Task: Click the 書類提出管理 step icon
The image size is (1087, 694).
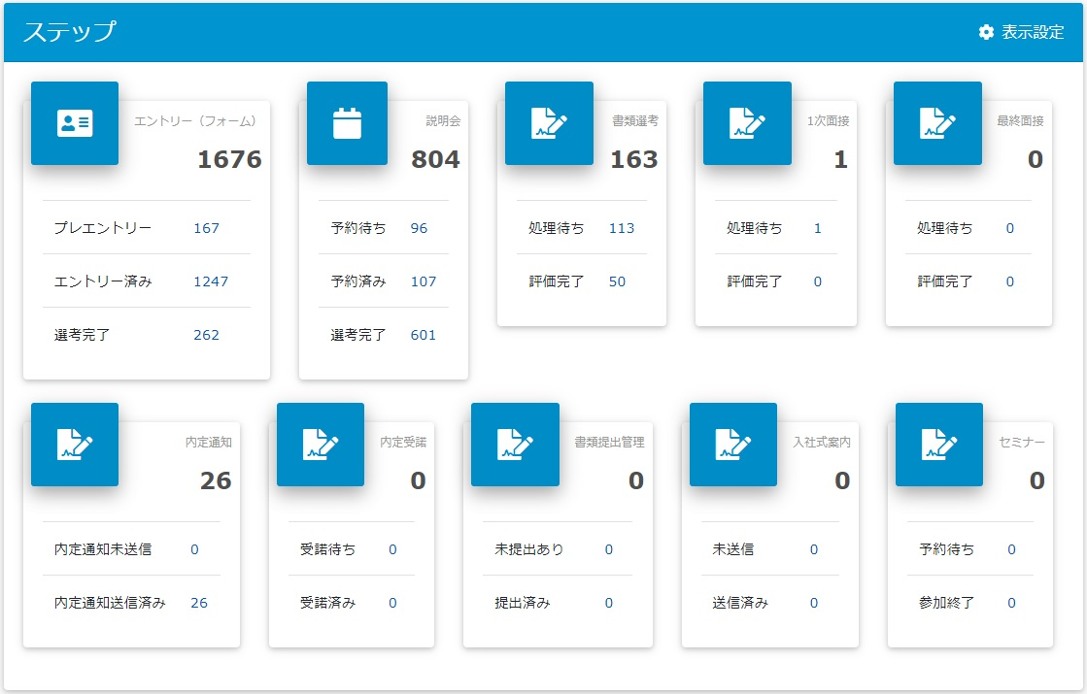Action: click(515, 445)
